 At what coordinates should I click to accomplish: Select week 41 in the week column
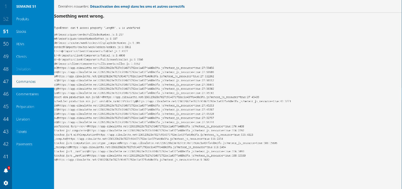6,157
